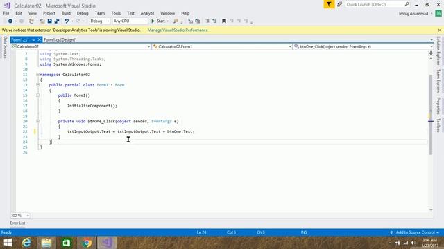
Task: Click the Undo arrow icon
Action: 67,21
